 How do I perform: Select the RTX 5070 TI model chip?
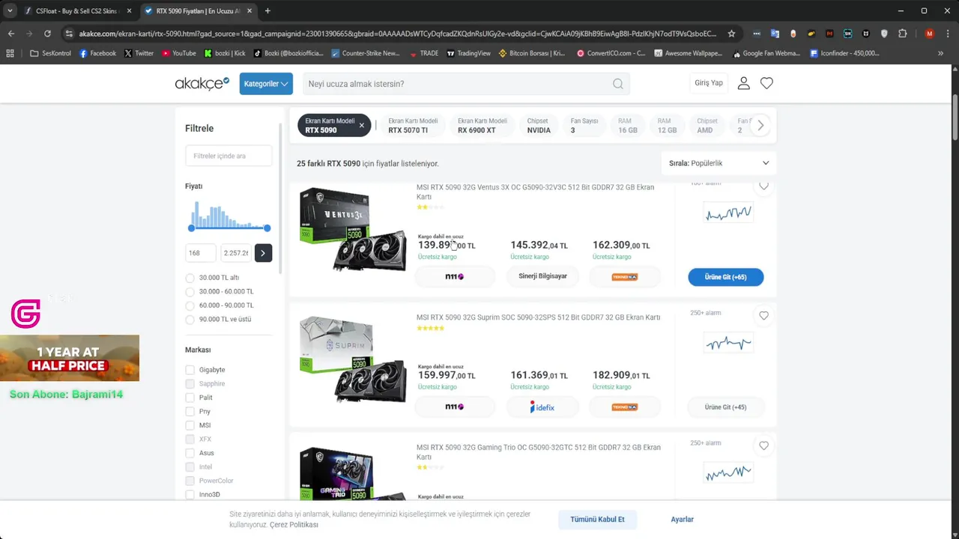click(x=413, y=126)
